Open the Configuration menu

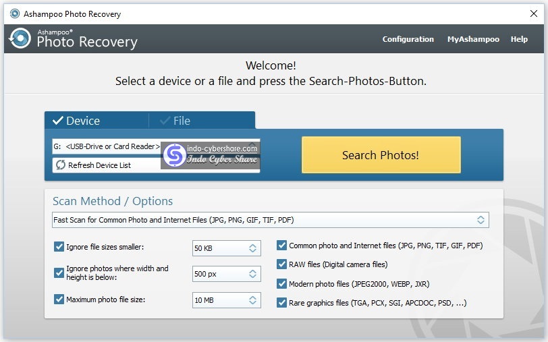coord(408,39)
